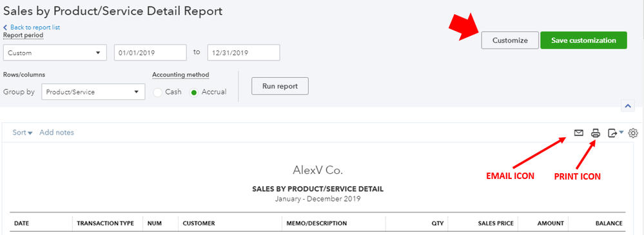
Task: Collapse the report options panel chevron
Action: tap(628, 106)
